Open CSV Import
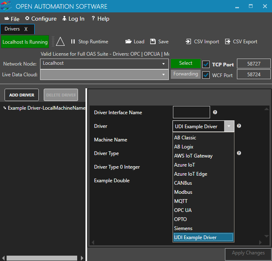 point(202,42)
